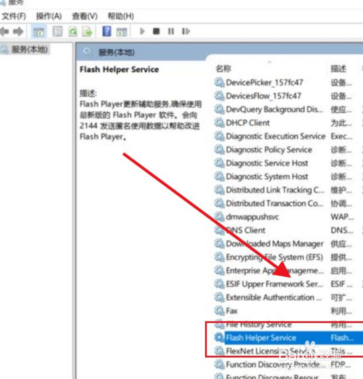Select Diagnostic System Host row

tap(267, 176)
